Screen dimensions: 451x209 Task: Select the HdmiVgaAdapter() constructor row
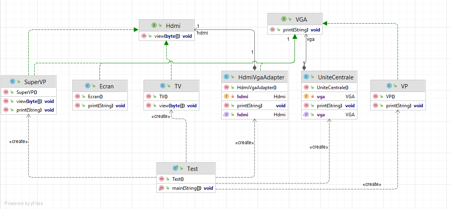click(x=255, y=87)
